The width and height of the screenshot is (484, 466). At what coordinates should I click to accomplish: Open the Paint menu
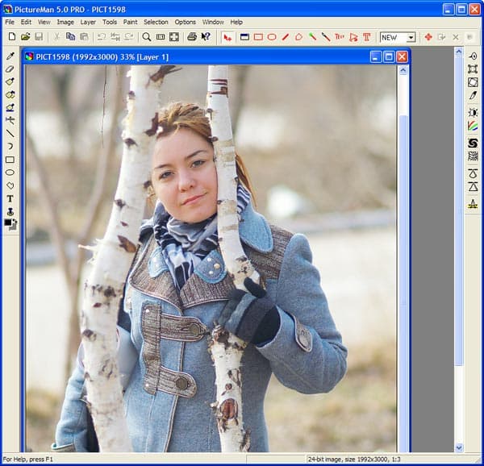point(130,23)
